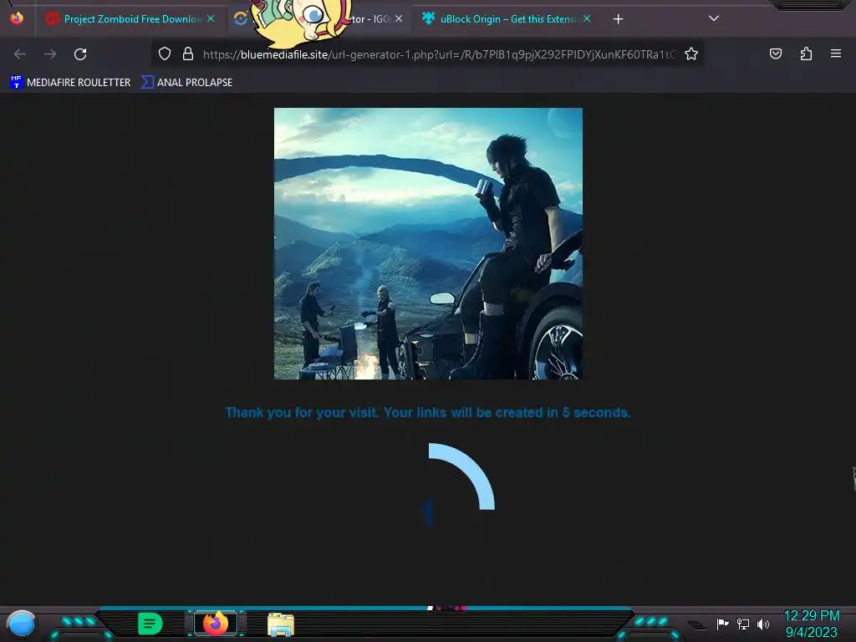
Task: Close the IGG generator tab
Action: [399, 19]
